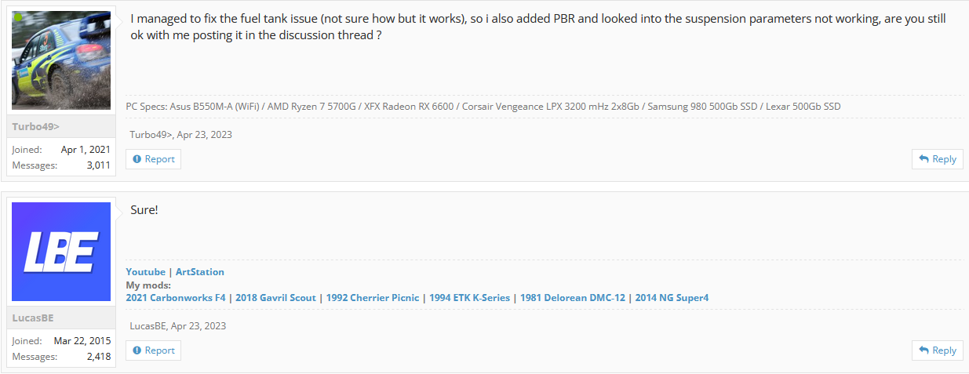Open the LucasBE username profile
This screenshot has width=969, height=374.
(x=33, y=318)
